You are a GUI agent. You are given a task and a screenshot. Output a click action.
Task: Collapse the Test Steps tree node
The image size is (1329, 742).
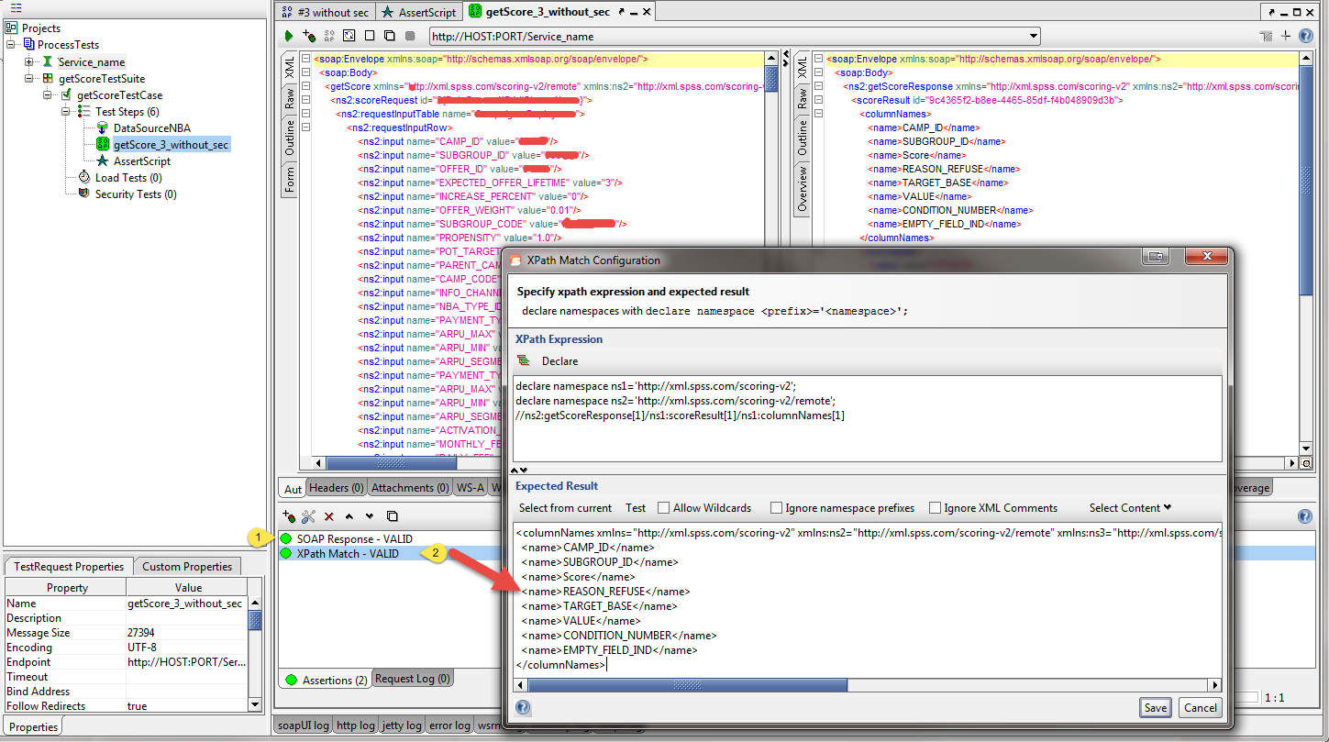[x=64, y=111]
